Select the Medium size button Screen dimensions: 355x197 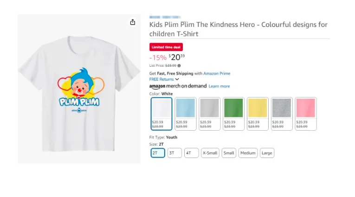(248, 153)
